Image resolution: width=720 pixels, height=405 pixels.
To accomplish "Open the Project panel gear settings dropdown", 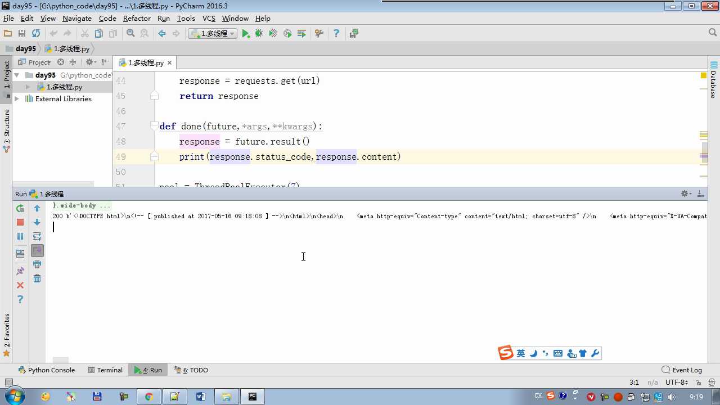I will click(x=91, y=62).
